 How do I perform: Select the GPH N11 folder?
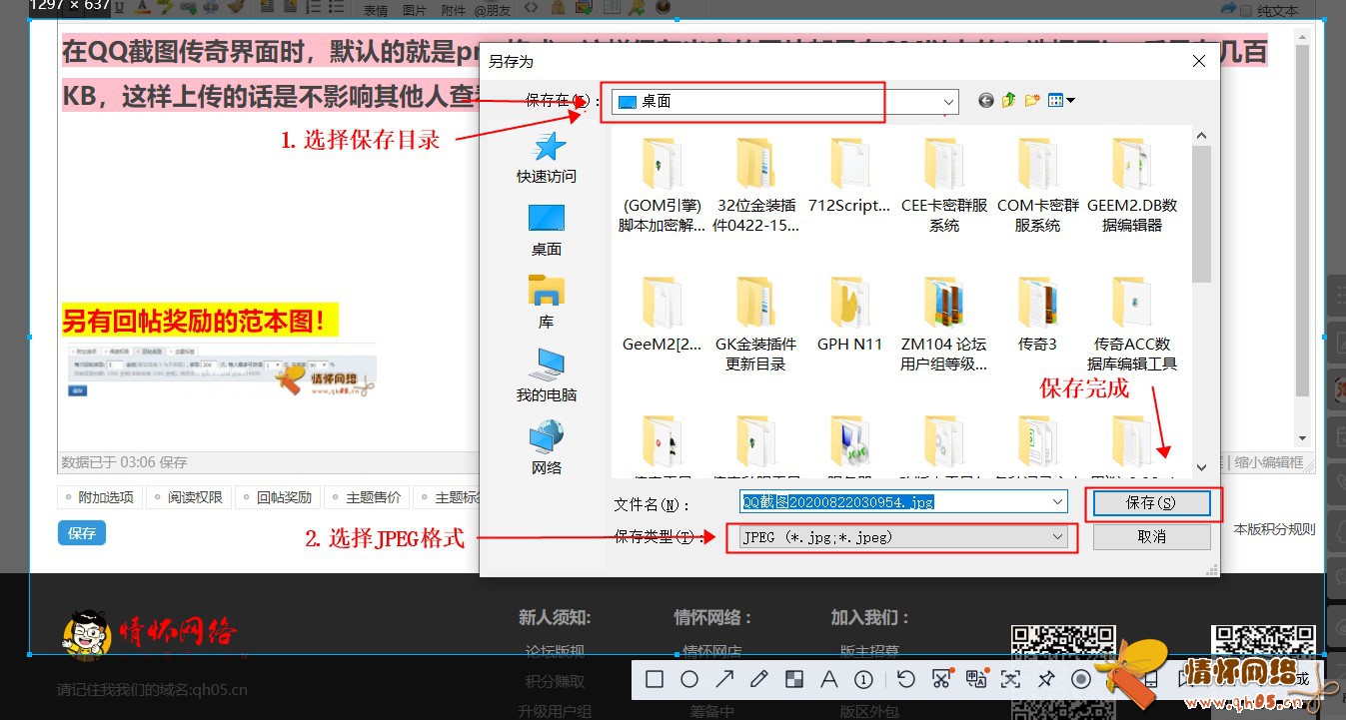pyautogui.click(x=849, y=316)
